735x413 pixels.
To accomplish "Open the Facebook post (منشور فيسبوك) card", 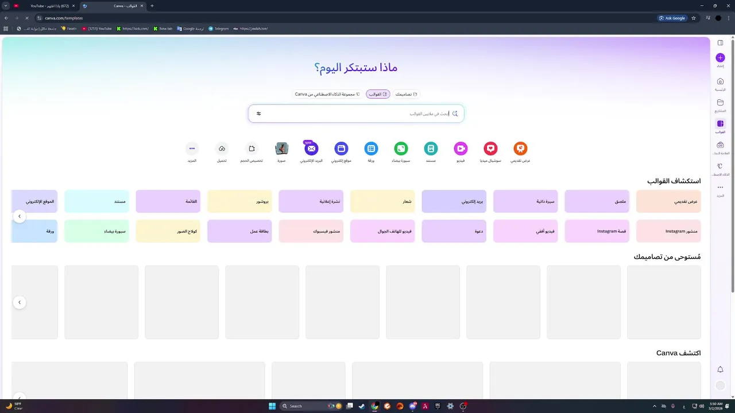I will [x=311, y=231].
